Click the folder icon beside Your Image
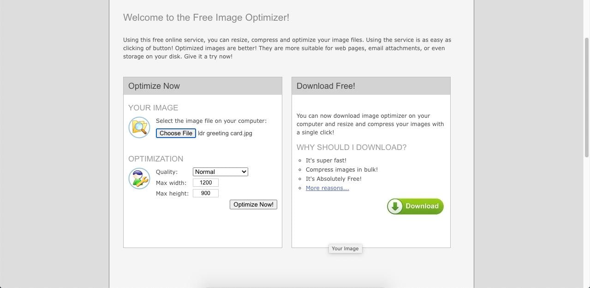 coord(139,127)
